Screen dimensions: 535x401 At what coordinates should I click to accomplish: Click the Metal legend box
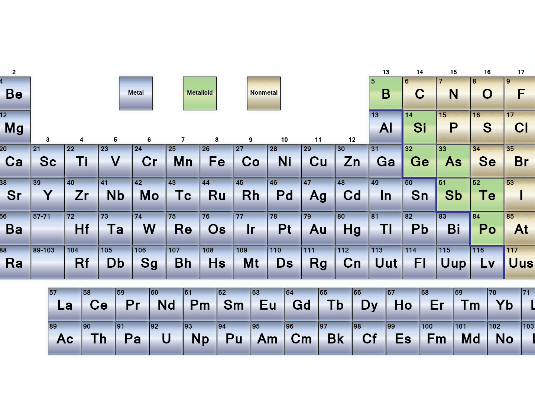[x=136, y=94]
